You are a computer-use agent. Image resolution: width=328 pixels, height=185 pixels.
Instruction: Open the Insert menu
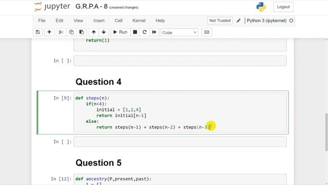coord(99,21)
